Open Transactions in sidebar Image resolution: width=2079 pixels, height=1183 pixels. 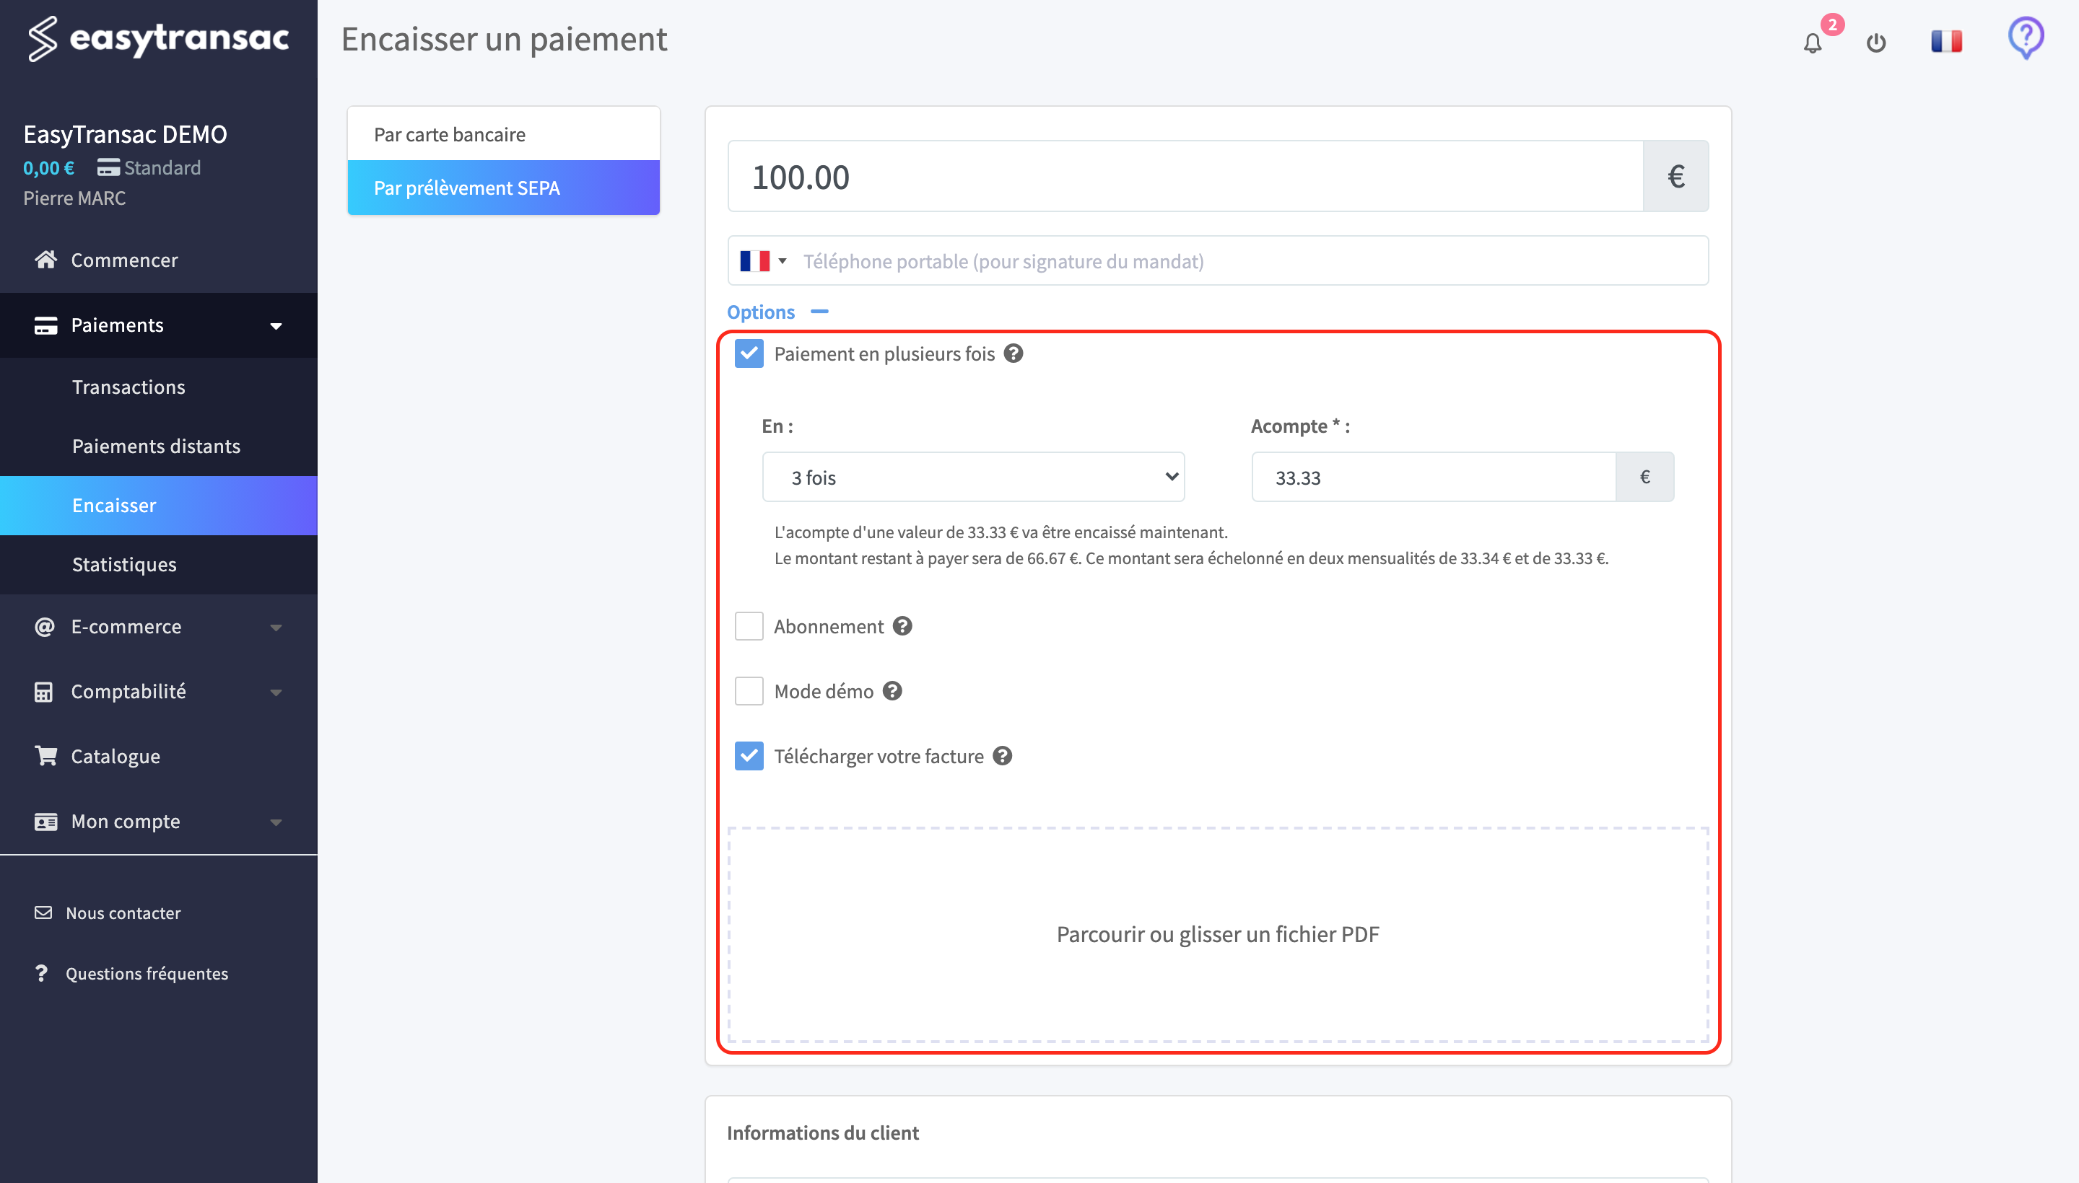(159, 387)
